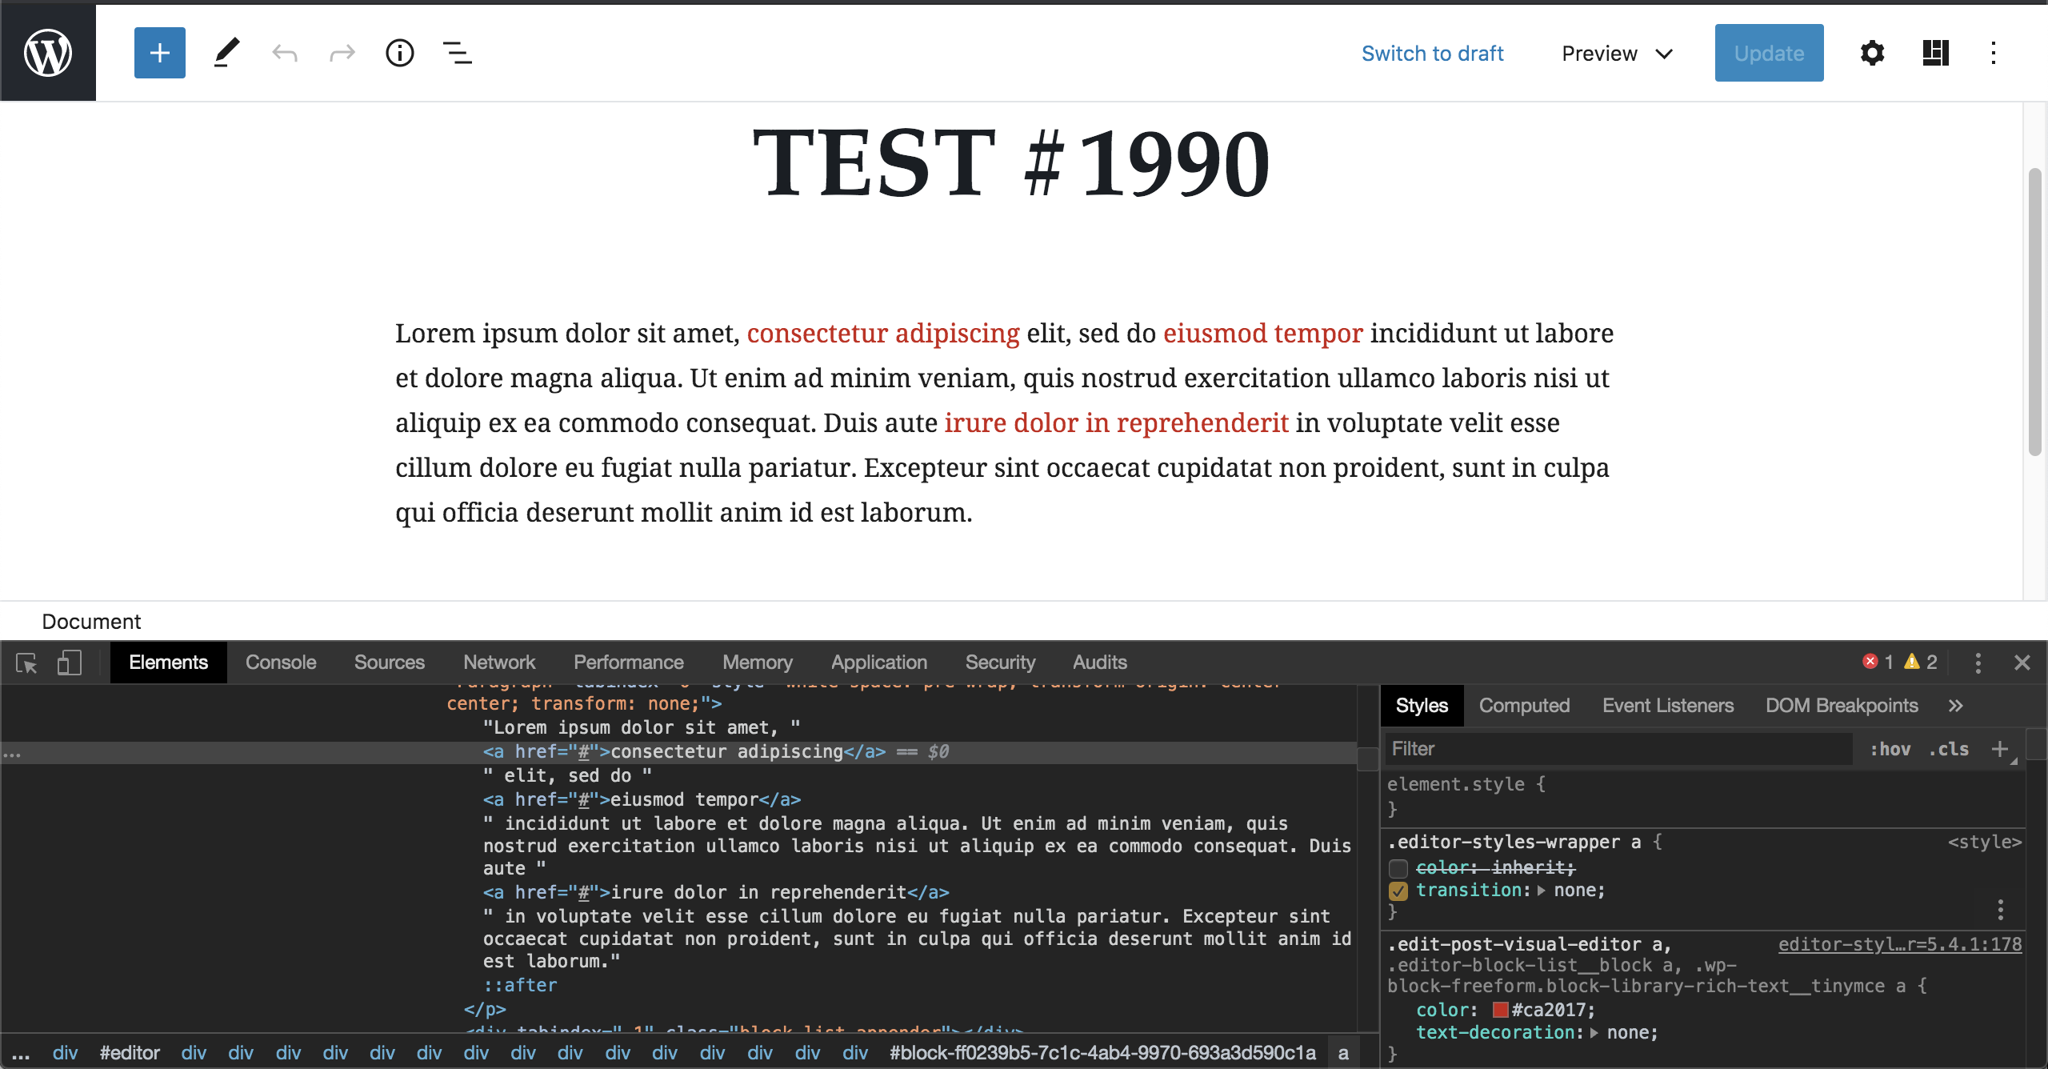
Task: Click the 'consectetur adipiscing' link in paragraph
Action: 883,333
